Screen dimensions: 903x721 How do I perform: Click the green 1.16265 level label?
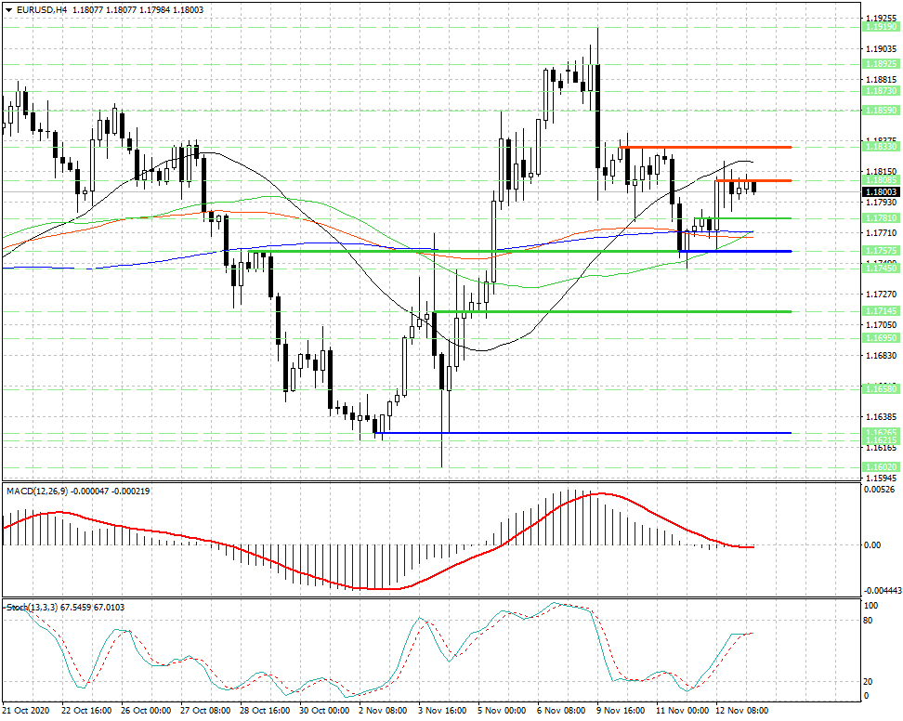[x=881, y=432]
